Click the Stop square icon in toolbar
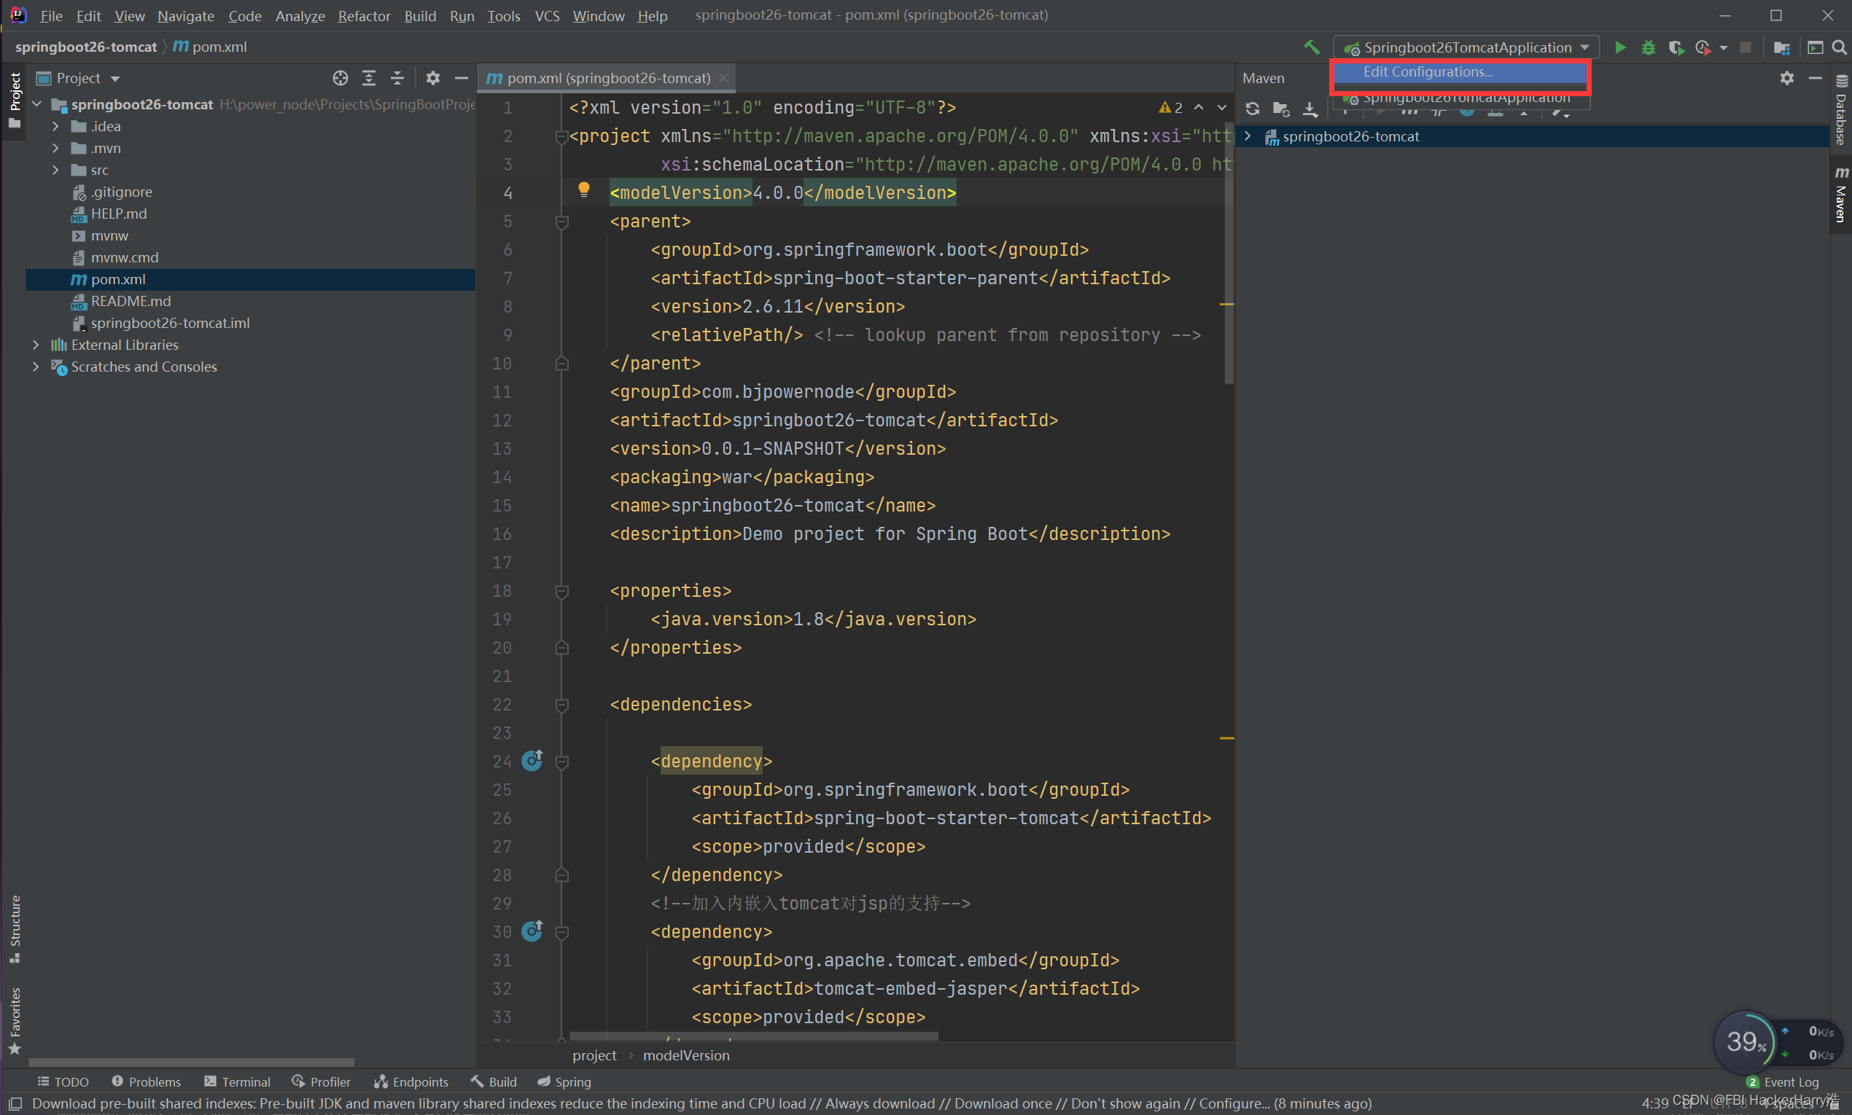1852x1115 pixels. [x=1746, y=47]
